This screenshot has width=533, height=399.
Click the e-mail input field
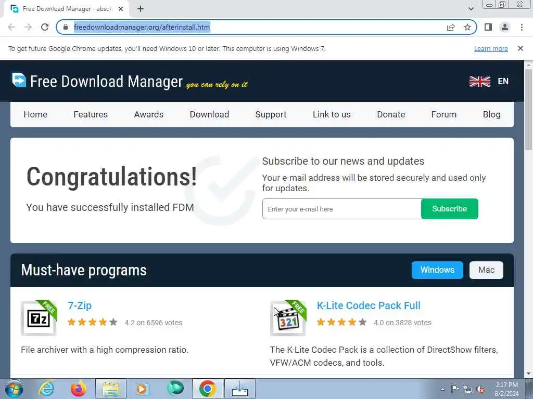click(341, 209)
